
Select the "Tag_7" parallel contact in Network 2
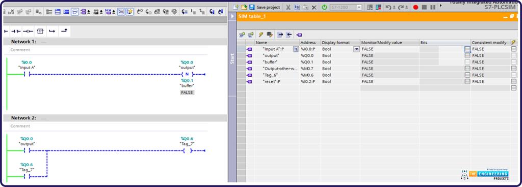tap(27, 176)
